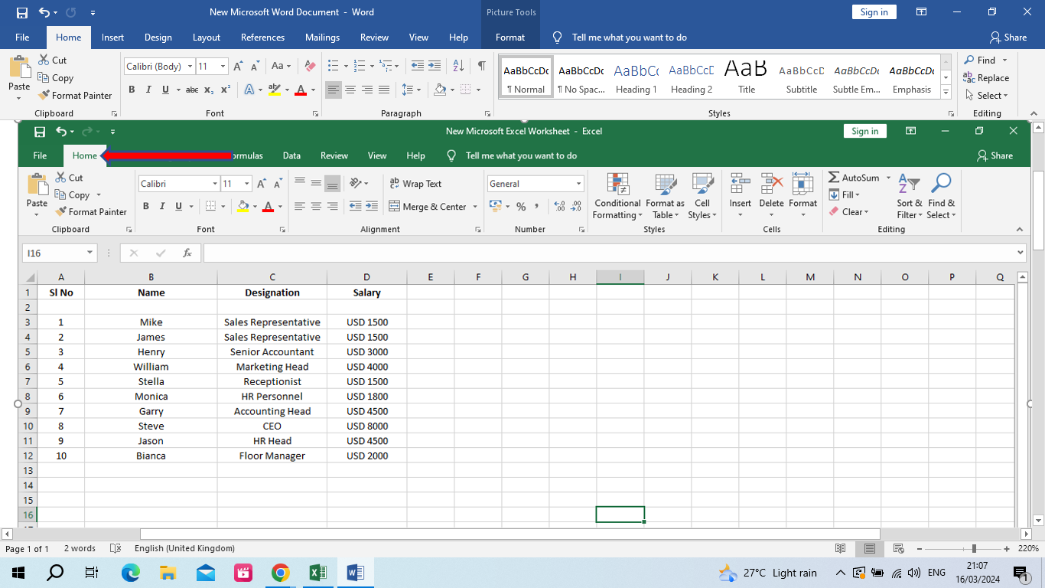Open Excel's Review tab
1045x588 pixels.
click(x=334, y=155)
